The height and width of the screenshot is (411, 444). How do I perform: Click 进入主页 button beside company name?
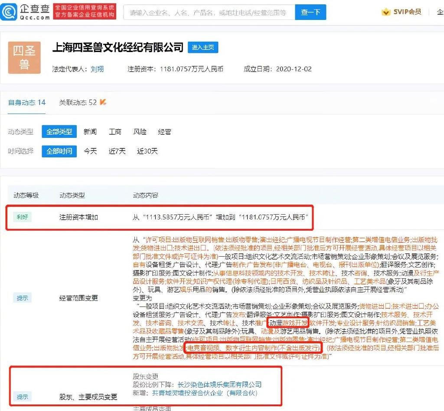(x=203, y=47)
